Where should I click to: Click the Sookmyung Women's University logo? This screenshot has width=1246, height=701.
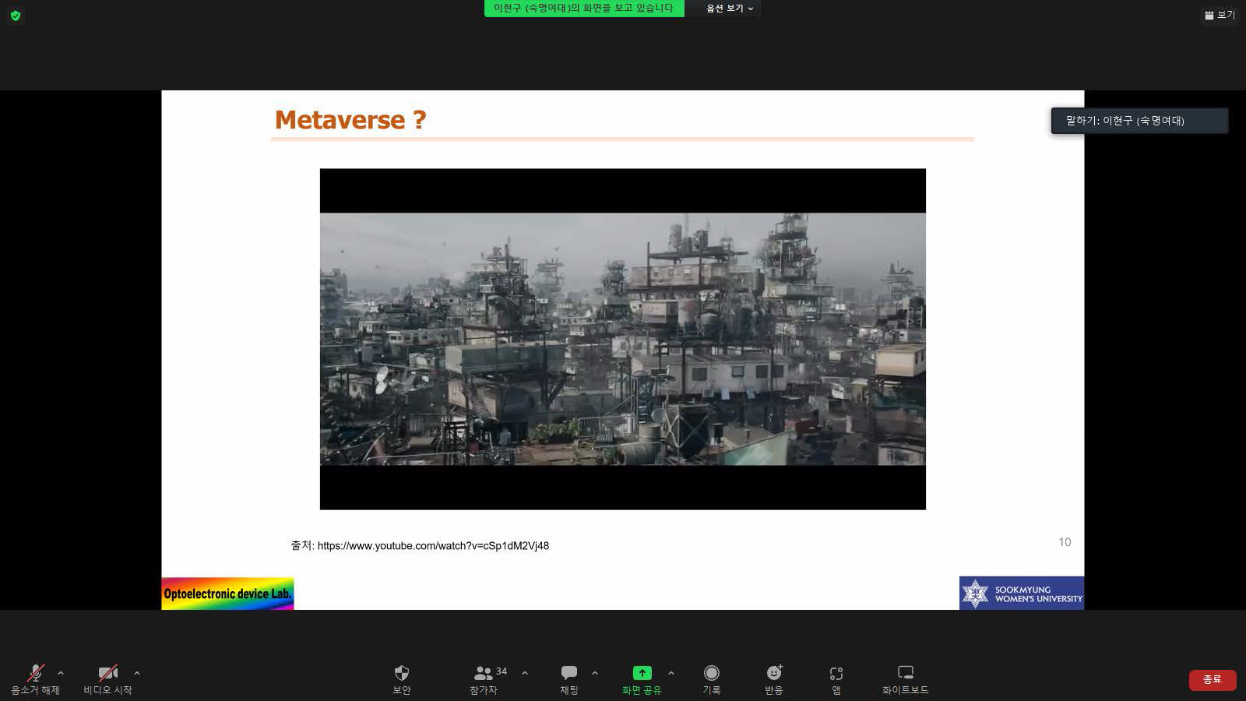(1022, 594)
